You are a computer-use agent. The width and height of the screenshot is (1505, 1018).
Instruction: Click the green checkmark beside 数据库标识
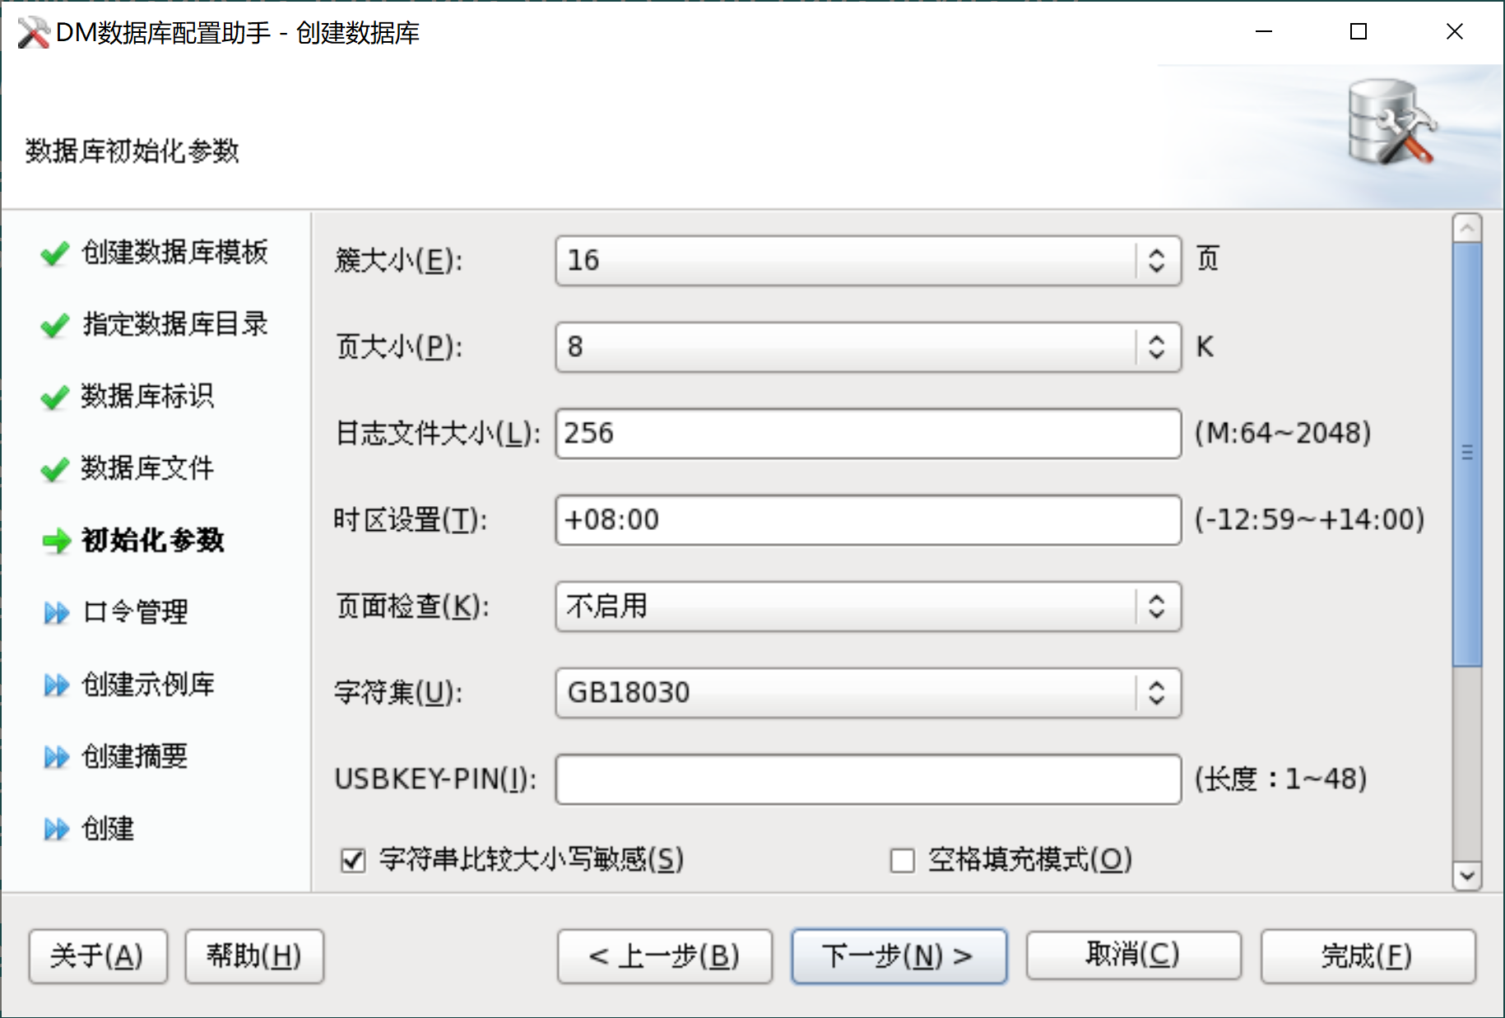[54, 397]
